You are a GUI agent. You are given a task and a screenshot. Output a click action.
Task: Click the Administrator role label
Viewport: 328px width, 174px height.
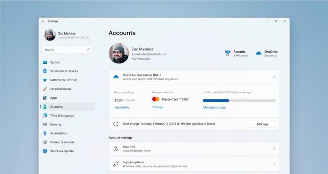pos(141,59)
